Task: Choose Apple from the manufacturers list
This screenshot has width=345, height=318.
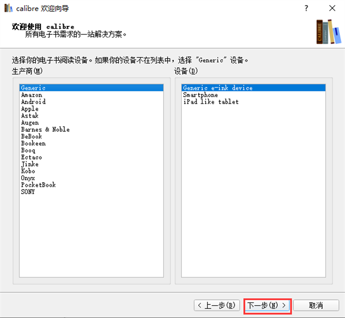Action: 30,109
